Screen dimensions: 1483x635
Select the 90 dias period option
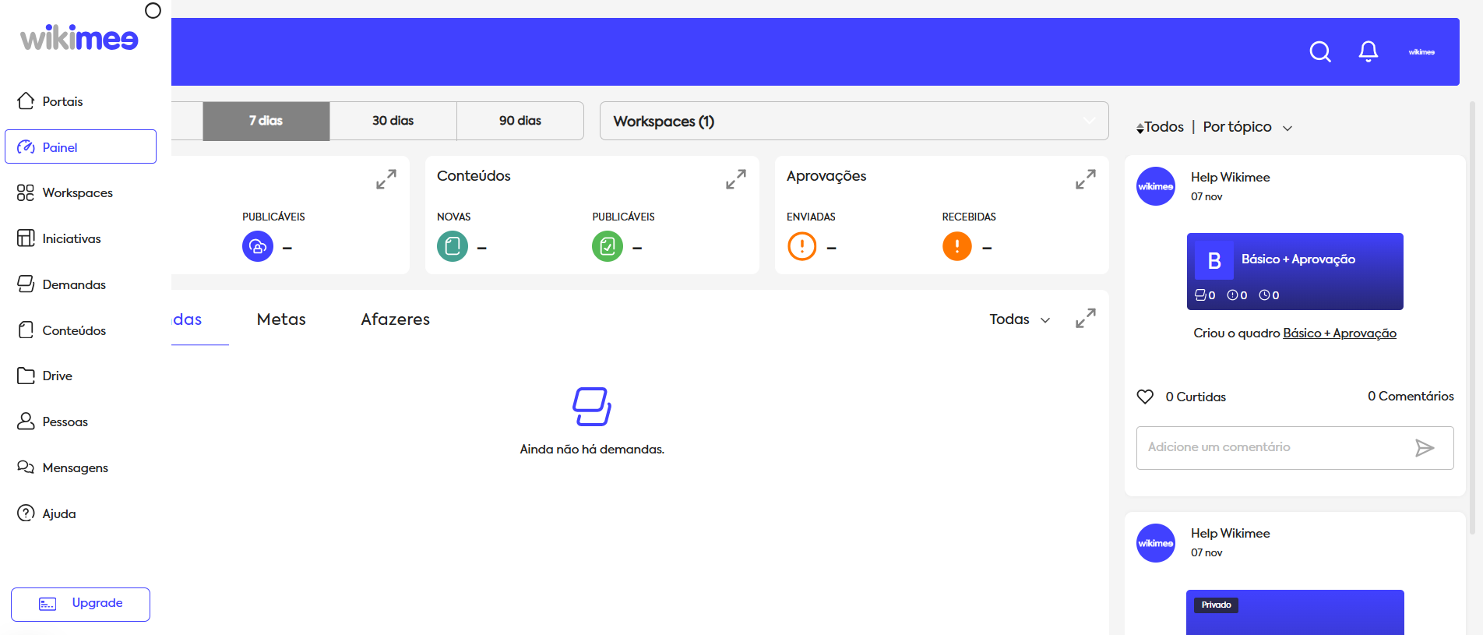(520, 121)
